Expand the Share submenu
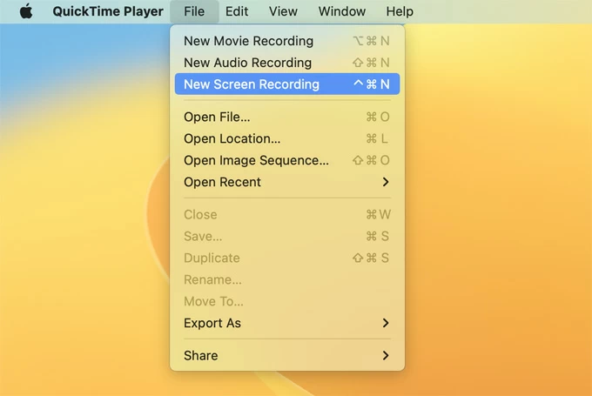 [x=201, y=355]
